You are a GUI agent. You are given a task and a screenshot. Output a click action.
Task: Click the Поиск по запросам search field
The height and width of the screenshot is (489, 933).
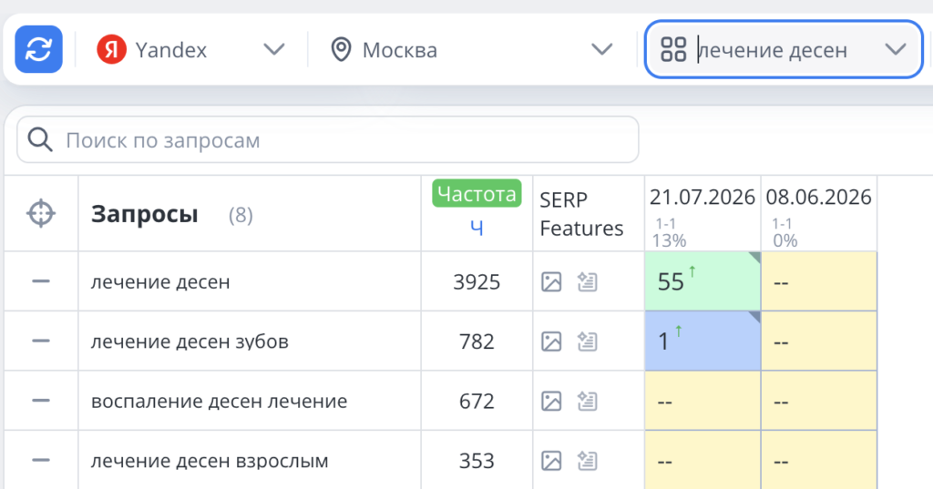pyautogui.click(x=328, y=140)
